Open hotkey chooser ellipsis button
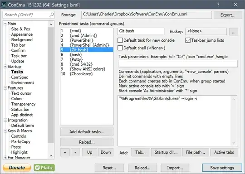 click(234, 32)
